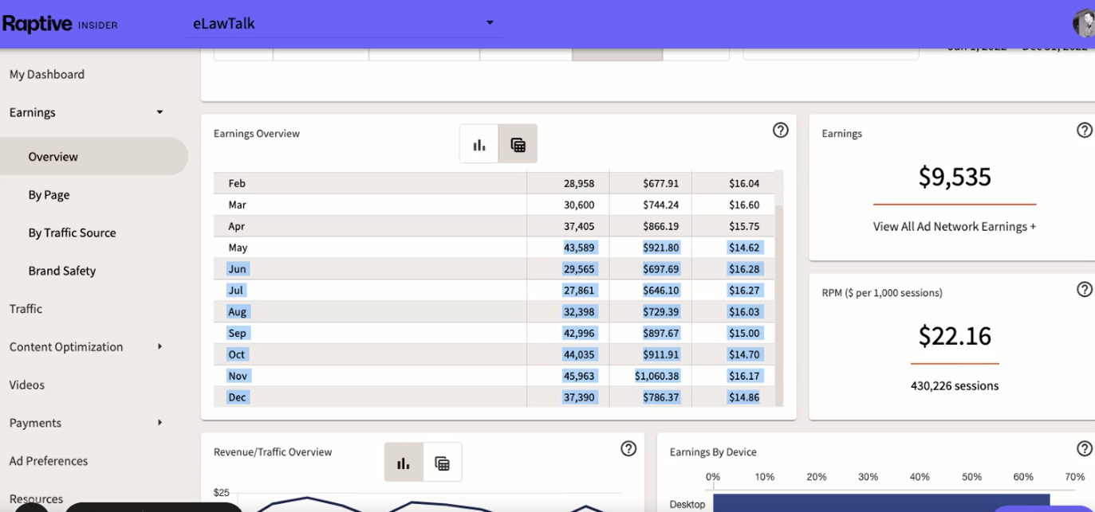Open the eLawTalk site selector dropdown
Image resolution: width=1095 pixels, height=512 pixels.
(x=345, y=23)
